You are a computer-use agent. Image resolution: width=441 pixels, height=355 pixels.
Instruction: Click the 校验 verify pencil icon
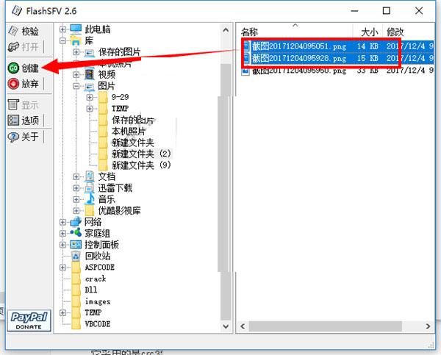point(13,31)
